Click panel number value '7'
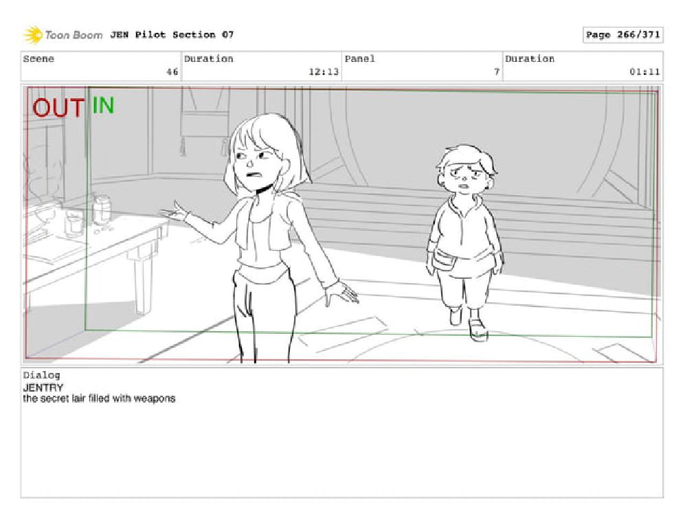 point(497,71)
